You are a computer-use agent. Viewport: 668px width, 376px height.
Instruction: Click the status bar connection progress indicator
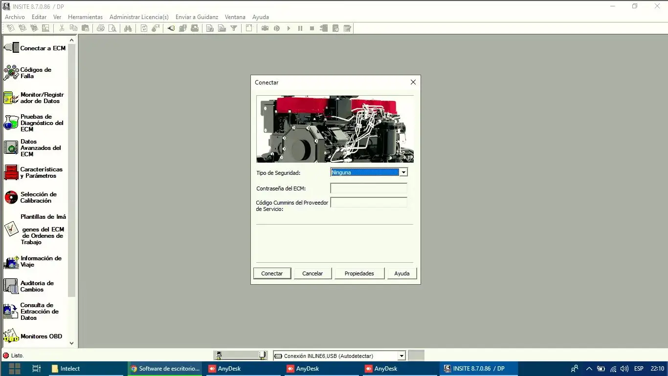point(242,355)
